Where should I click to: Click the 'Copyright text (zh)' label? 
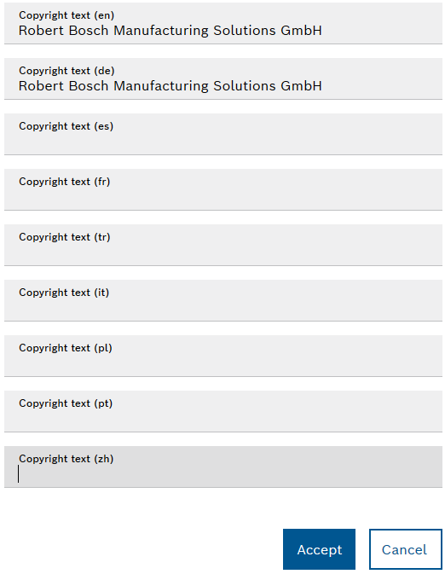pyautogui.click(x=66, y=459)
